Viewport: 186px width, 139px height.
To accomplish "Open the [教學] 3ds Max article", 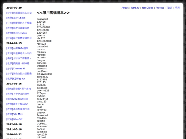I will (x=14, y=114).
